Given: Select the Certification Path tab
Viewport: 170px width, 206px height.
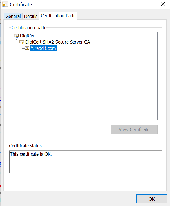Looking at the screenshot, I should pos(58,16).
